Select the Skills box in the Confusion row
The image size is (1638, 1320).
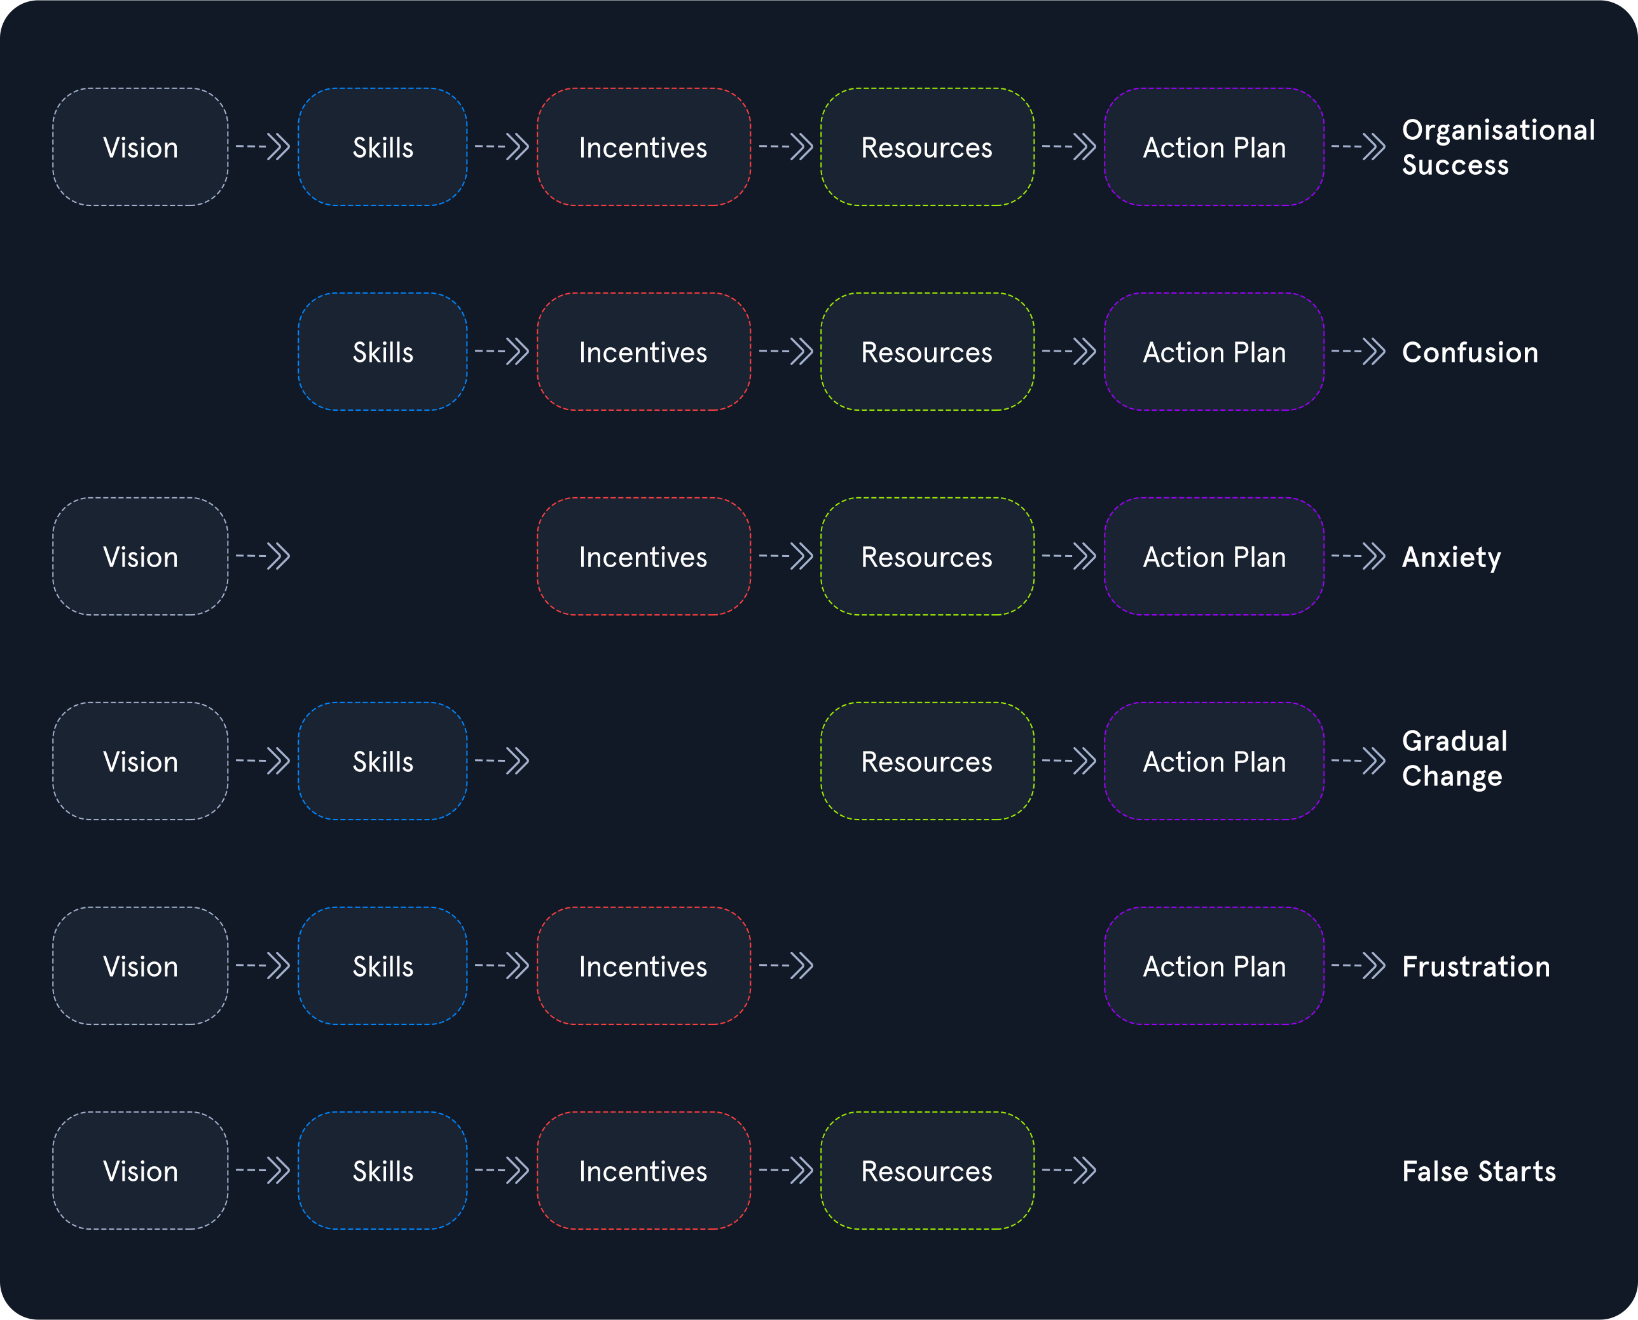(383, 351)
